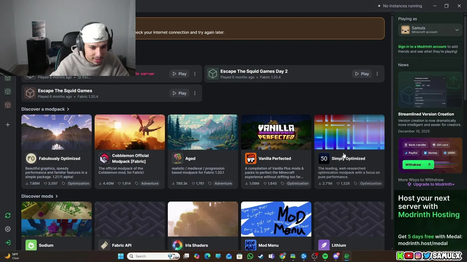467x262 pixels.
Task: Click the cube icon of Escape The Squid Games
Action: click(30, 93)
